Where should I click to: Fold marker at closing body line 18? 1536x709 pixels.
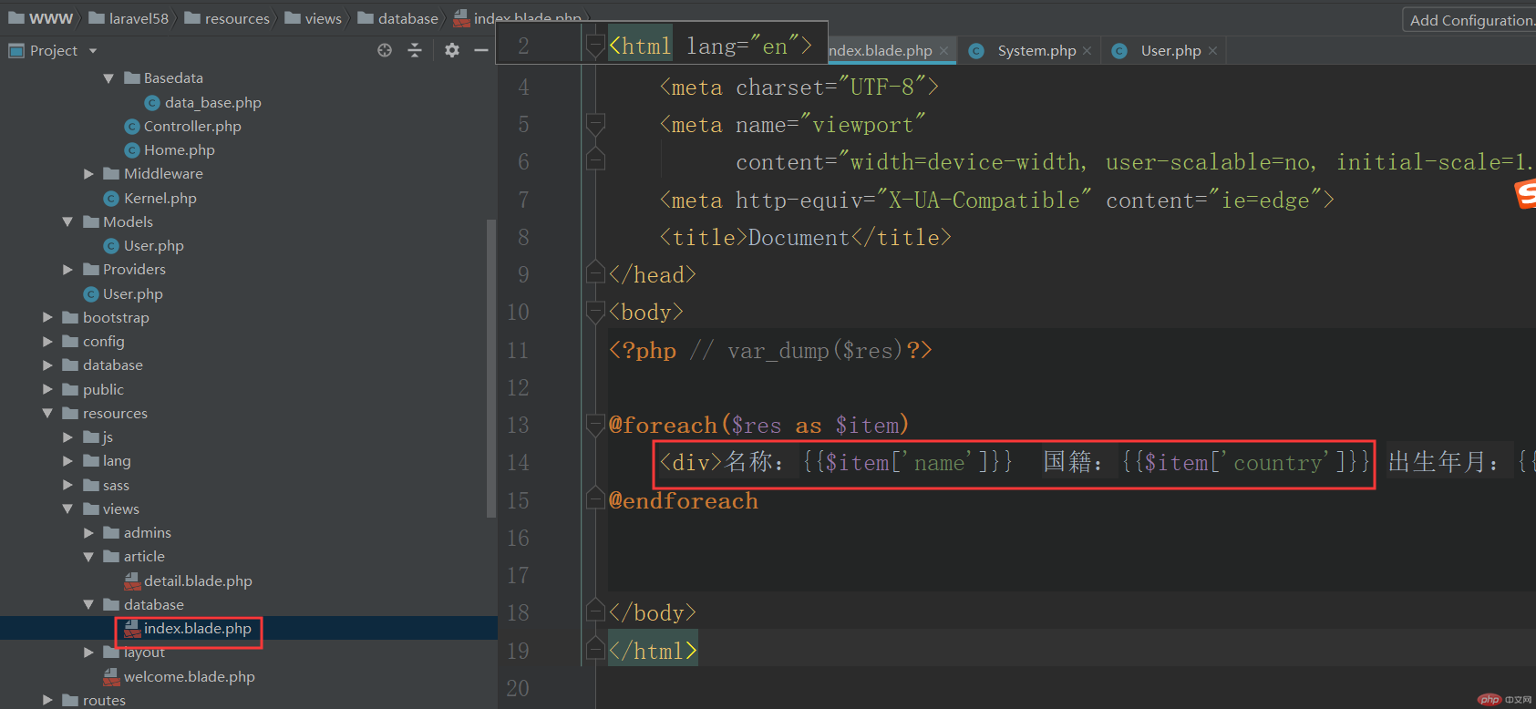pyautogui.click(x=595, y=611)
